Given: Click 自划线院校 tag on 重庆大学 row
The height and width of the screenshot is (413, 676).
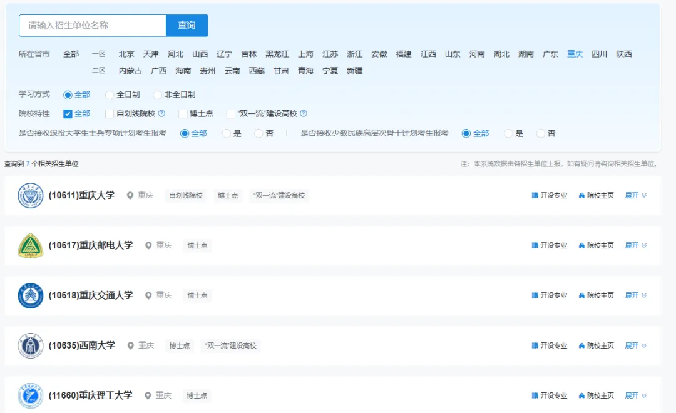Looking at the screenshot, I should [x=186, y=196].
